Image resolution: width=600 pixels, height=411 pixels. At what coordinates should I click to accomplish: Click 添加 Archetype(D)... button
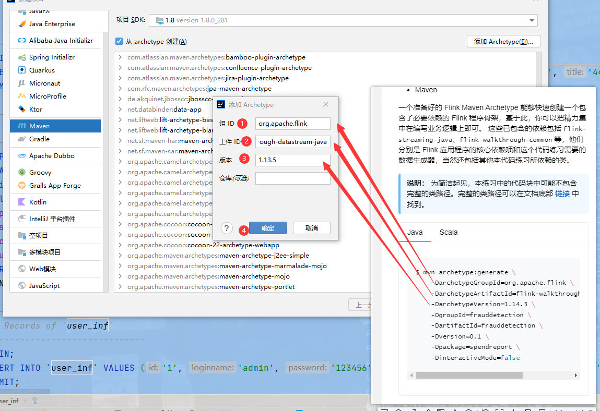[x=503, y=41]
